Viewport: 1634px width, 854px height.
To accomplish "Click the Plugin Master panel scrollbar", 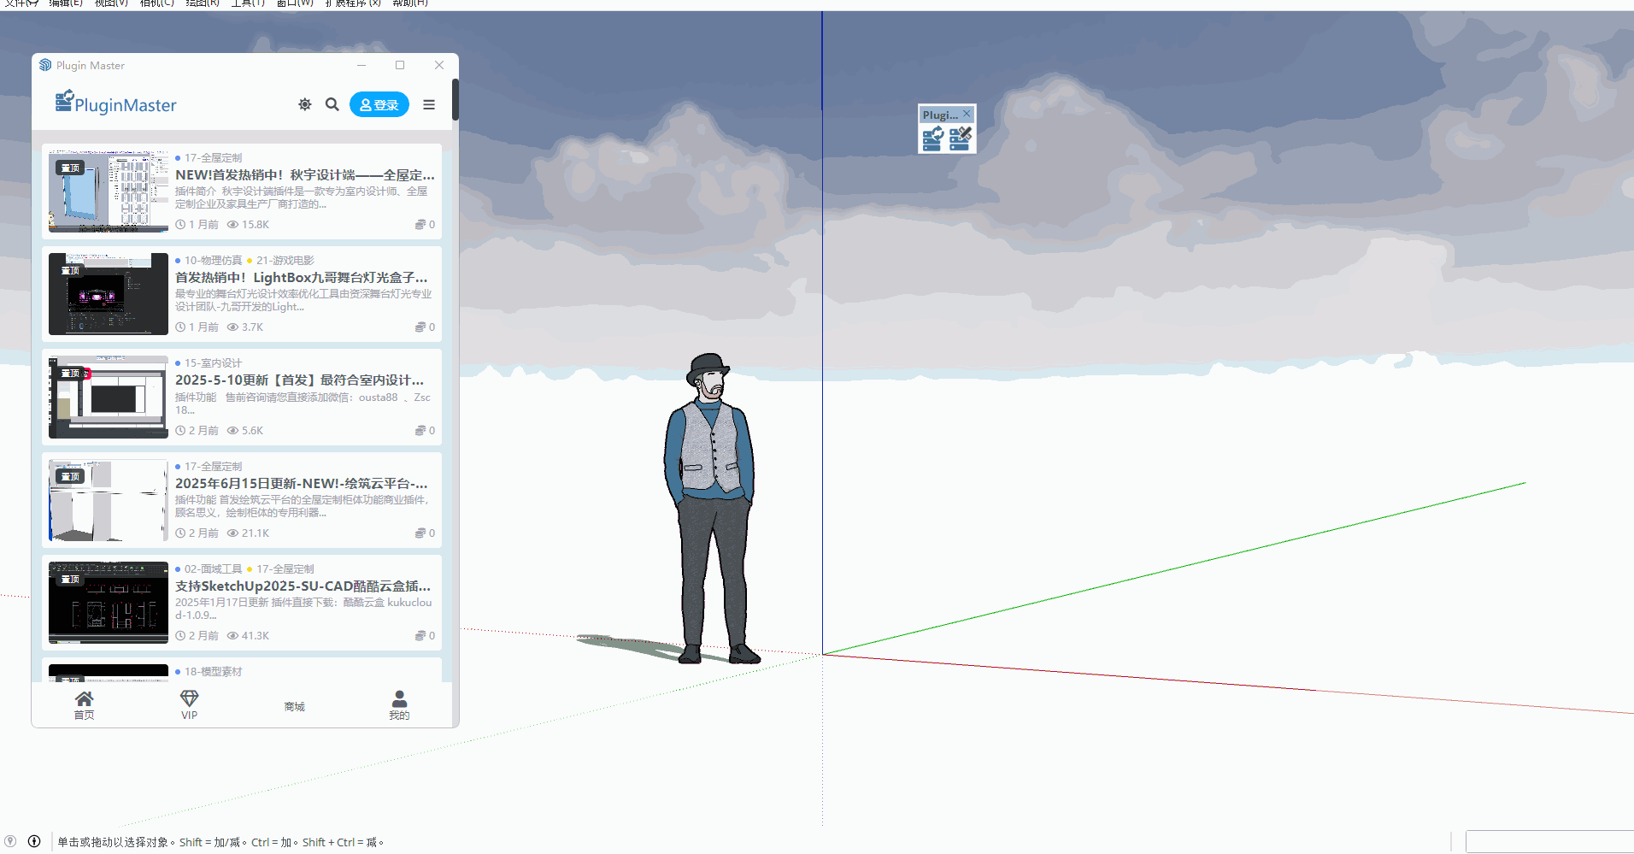I will [456, 100].
